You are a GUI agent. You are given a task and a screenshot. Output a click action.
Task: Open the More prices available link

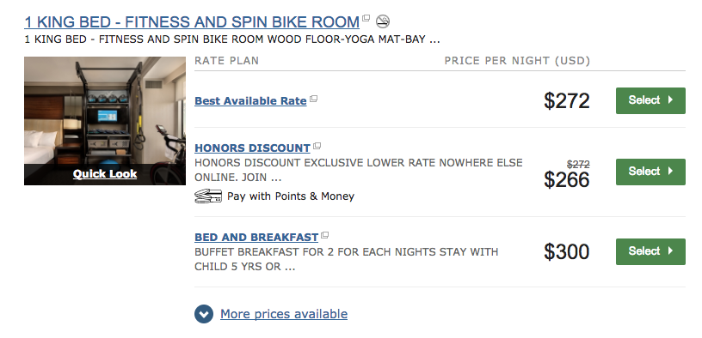(x=284, y=314)
